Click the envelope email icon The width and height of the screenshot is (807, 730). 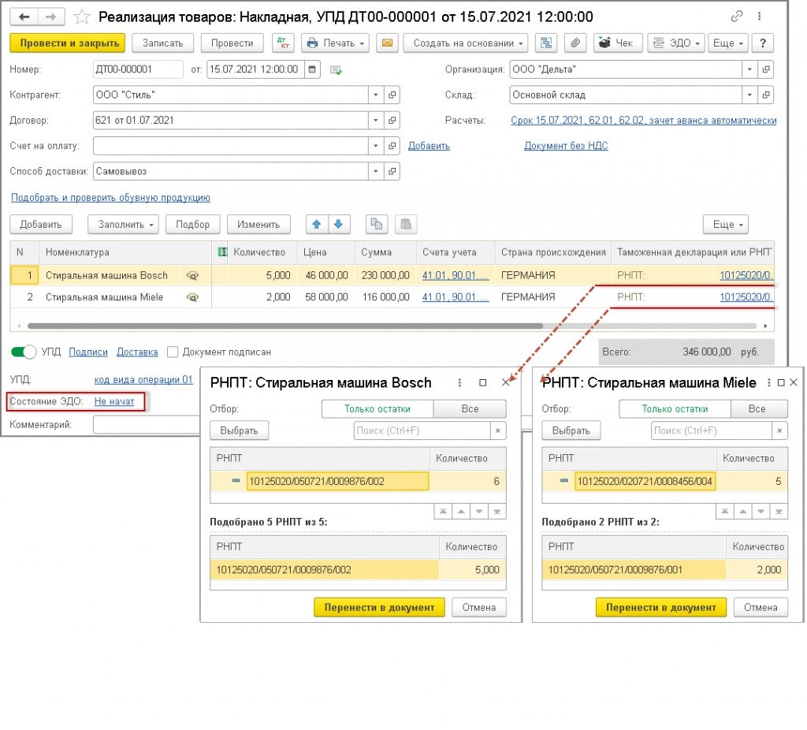click(x=387, y=43)
